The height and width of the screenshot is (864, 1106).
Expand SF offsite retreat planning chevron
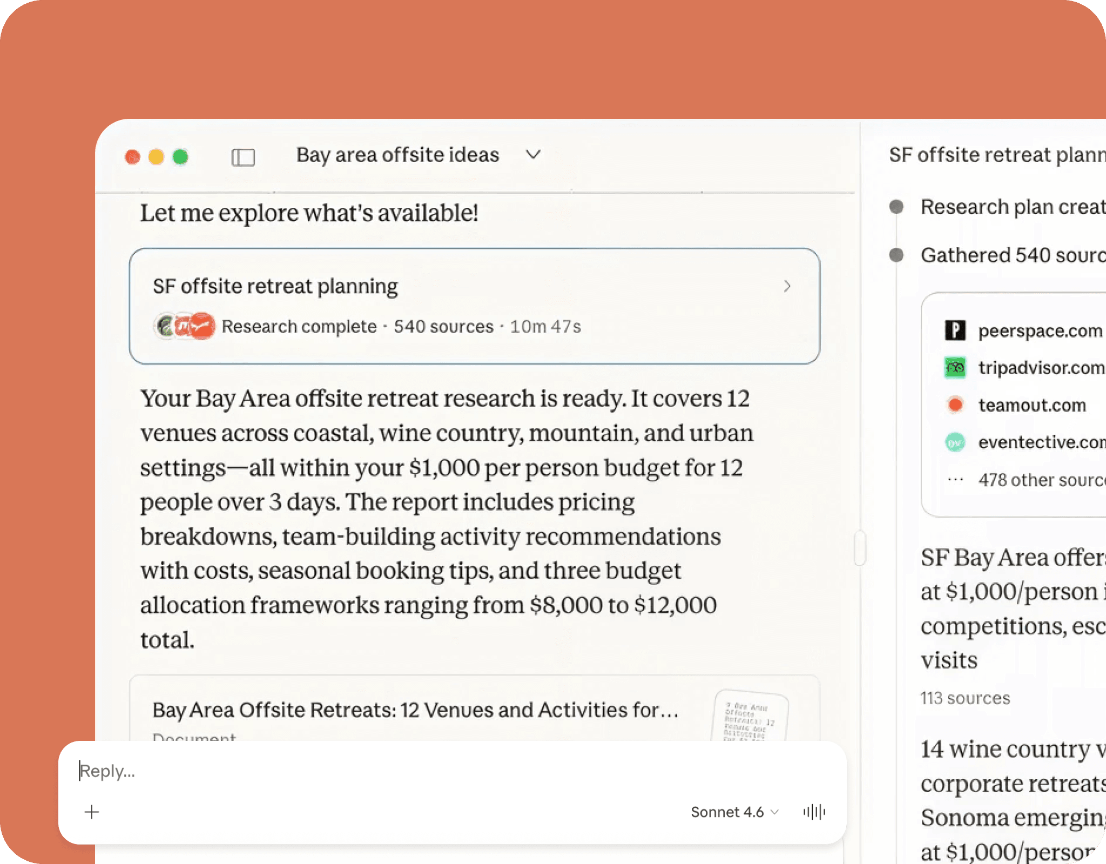point(787,286)
